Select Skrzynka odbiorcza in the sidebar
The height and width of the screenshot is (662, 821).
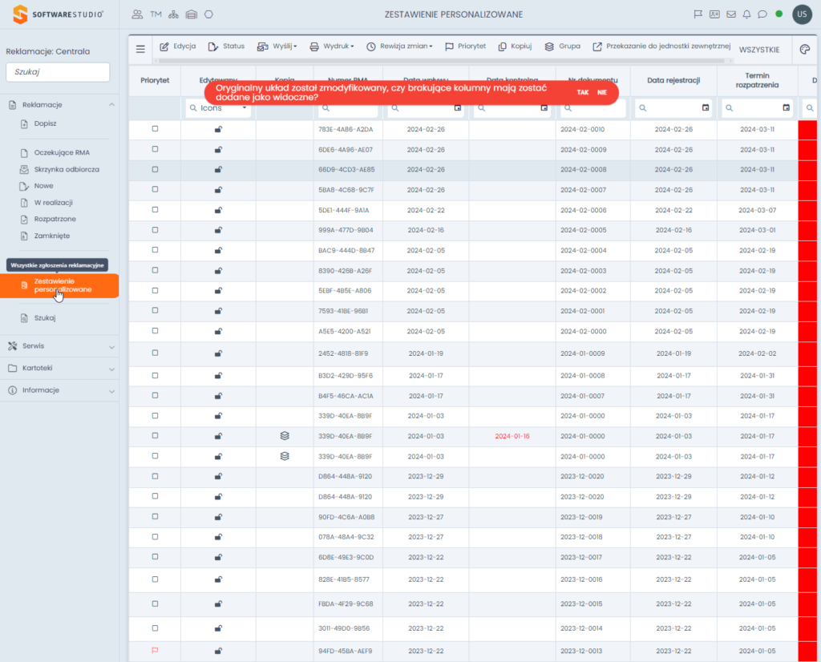[67, 169]
